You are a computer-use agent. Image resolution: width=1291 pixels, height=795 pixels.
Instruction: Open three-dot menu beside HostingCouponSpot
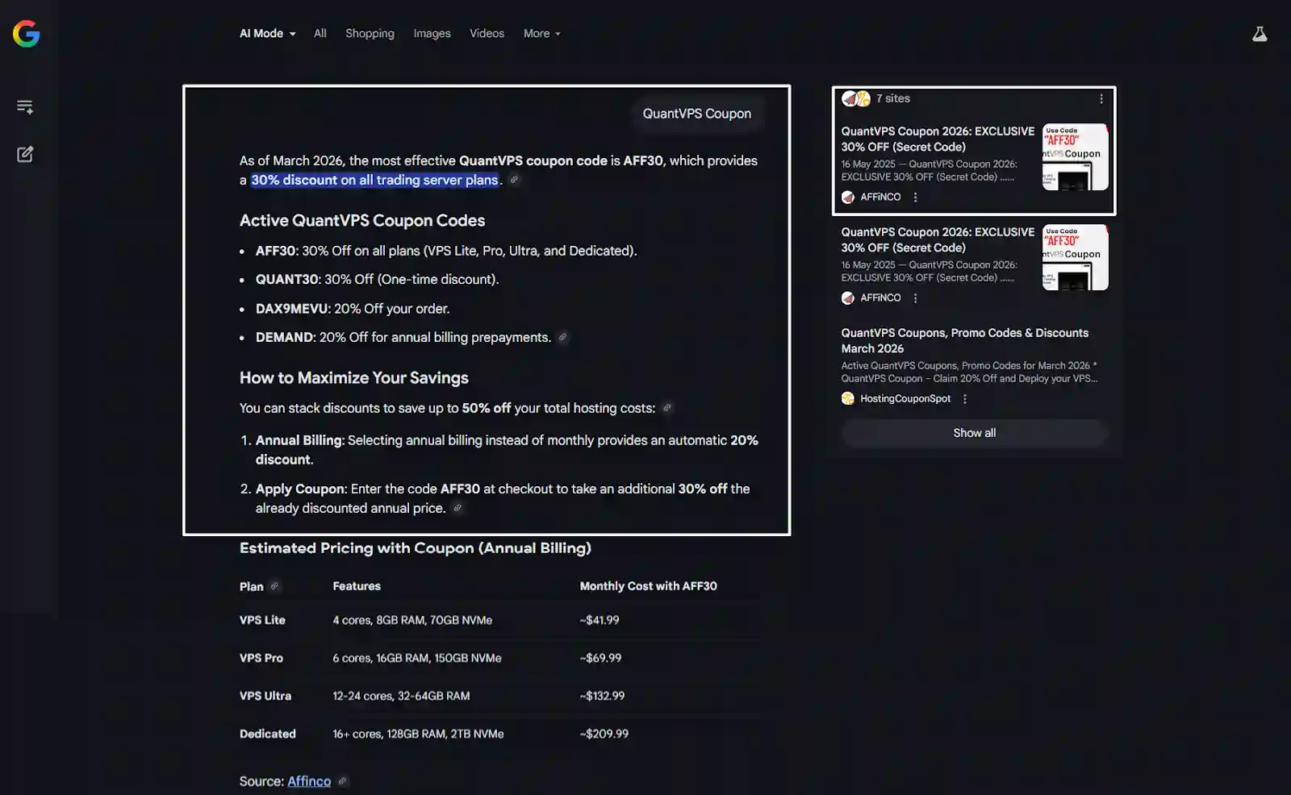click(964, 398)
